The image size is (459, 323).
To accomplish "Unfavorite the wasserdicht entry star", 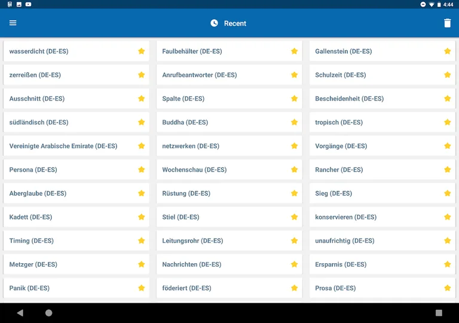I will pos(142,51).
